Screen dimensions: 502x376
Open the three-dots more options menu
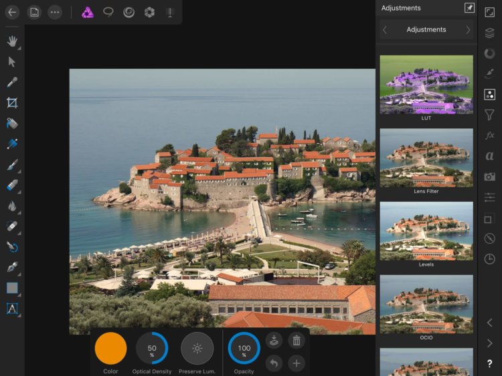pos(55,13)
